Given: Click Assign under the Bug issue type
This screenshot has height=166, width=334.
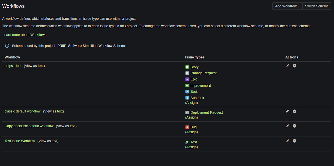Looking at the screenshot, I should pyautogui.click(x=191, y=132).
